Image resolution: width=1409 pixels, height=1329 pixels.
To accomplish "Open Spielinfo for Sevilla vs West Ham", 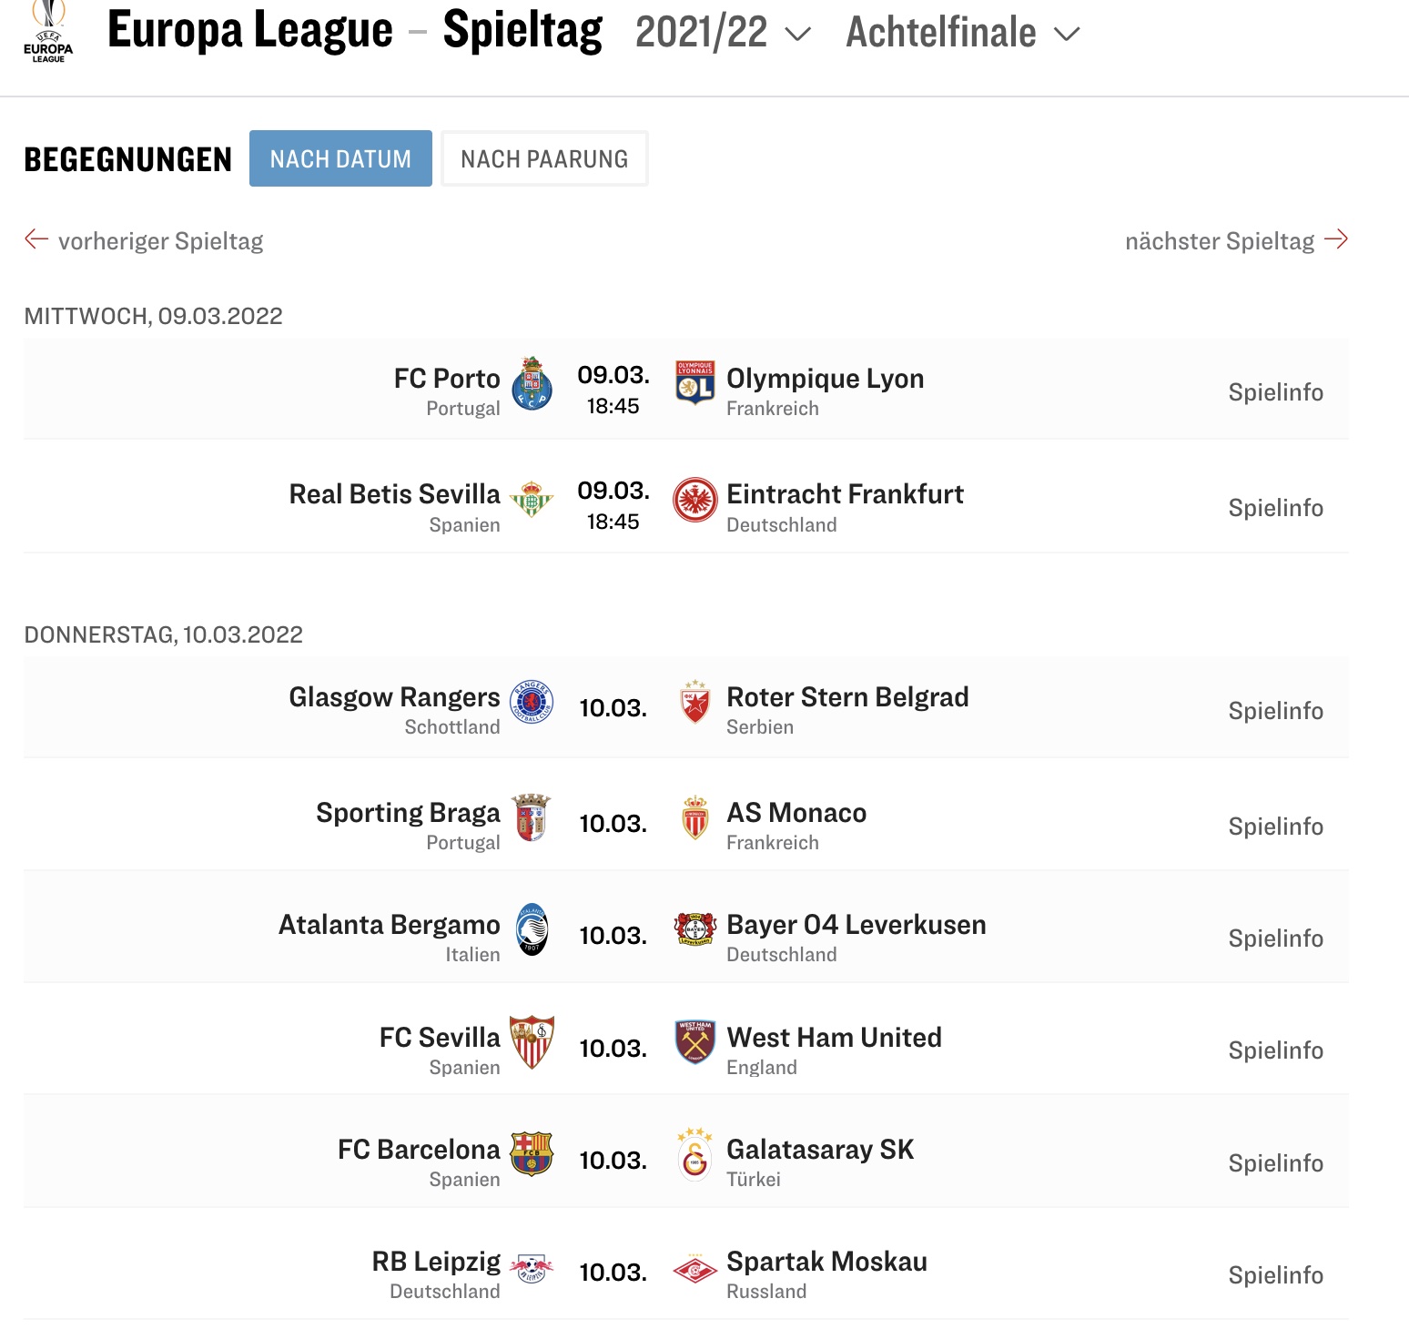I will [1275, 1050].
